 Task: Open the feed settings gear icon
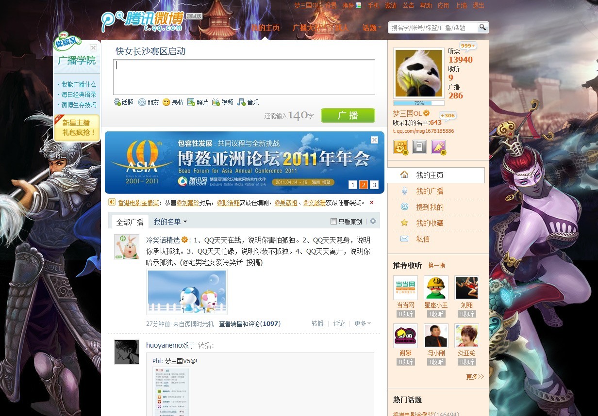pos(373,221)
